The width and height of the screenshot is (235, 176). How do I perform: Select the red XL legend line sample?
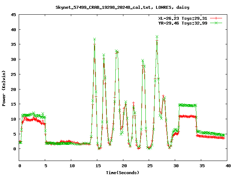click(216, 18)
